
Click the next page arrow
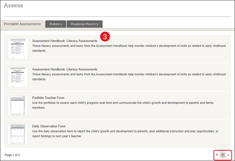[x=228, y=155]
